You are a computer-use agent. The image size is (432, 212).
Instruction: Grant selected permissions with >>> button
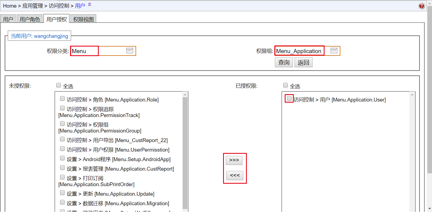coord(234,160)
